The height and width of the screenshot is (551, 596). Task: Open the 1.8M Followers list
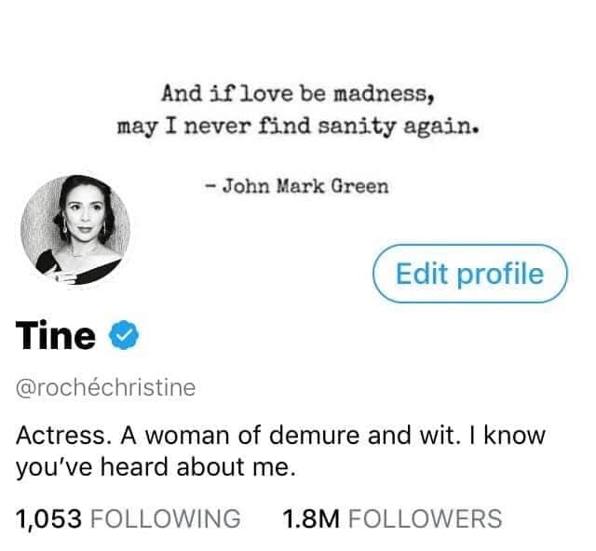[393, 518]
